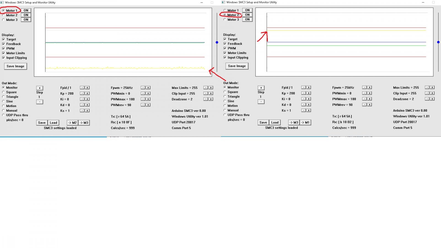Image resolution: width=441 pixels, height=248 pixels.
Task: Increase Clip Input value in left window
Action: coord(211,93)
